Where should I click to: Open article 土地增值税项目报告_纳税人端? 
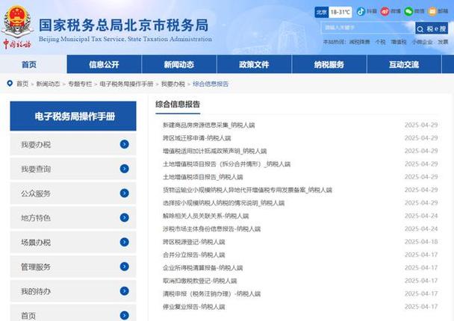click(202, 177)
